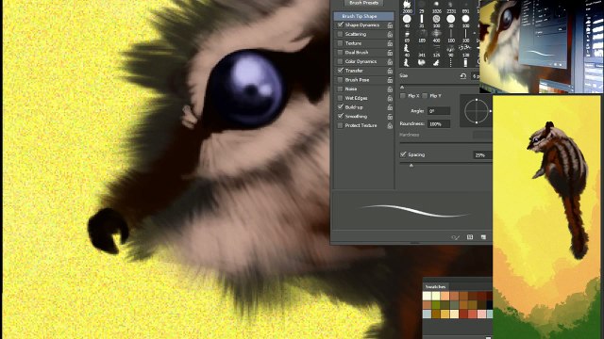The height and width of the screenshot is (339, 604).
Task: Open the Scattering settings label
Action: click(356, 34)
